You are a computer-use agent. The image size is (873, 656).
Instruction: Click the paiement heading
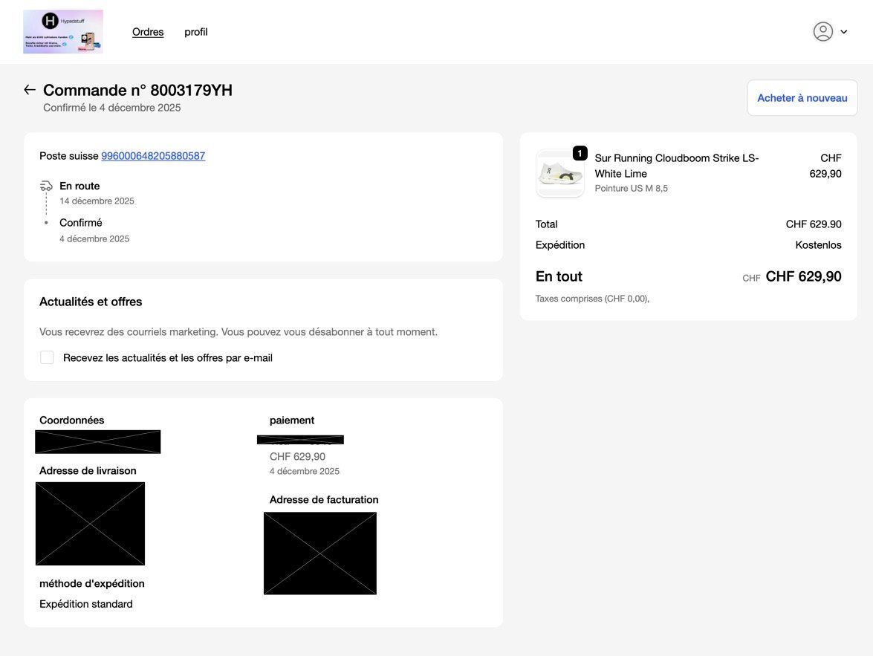[292, 420]
